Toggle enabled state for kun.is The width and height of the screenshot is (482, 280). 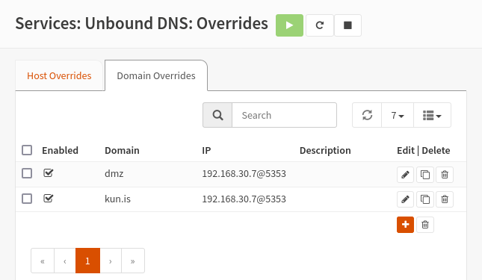49,199
